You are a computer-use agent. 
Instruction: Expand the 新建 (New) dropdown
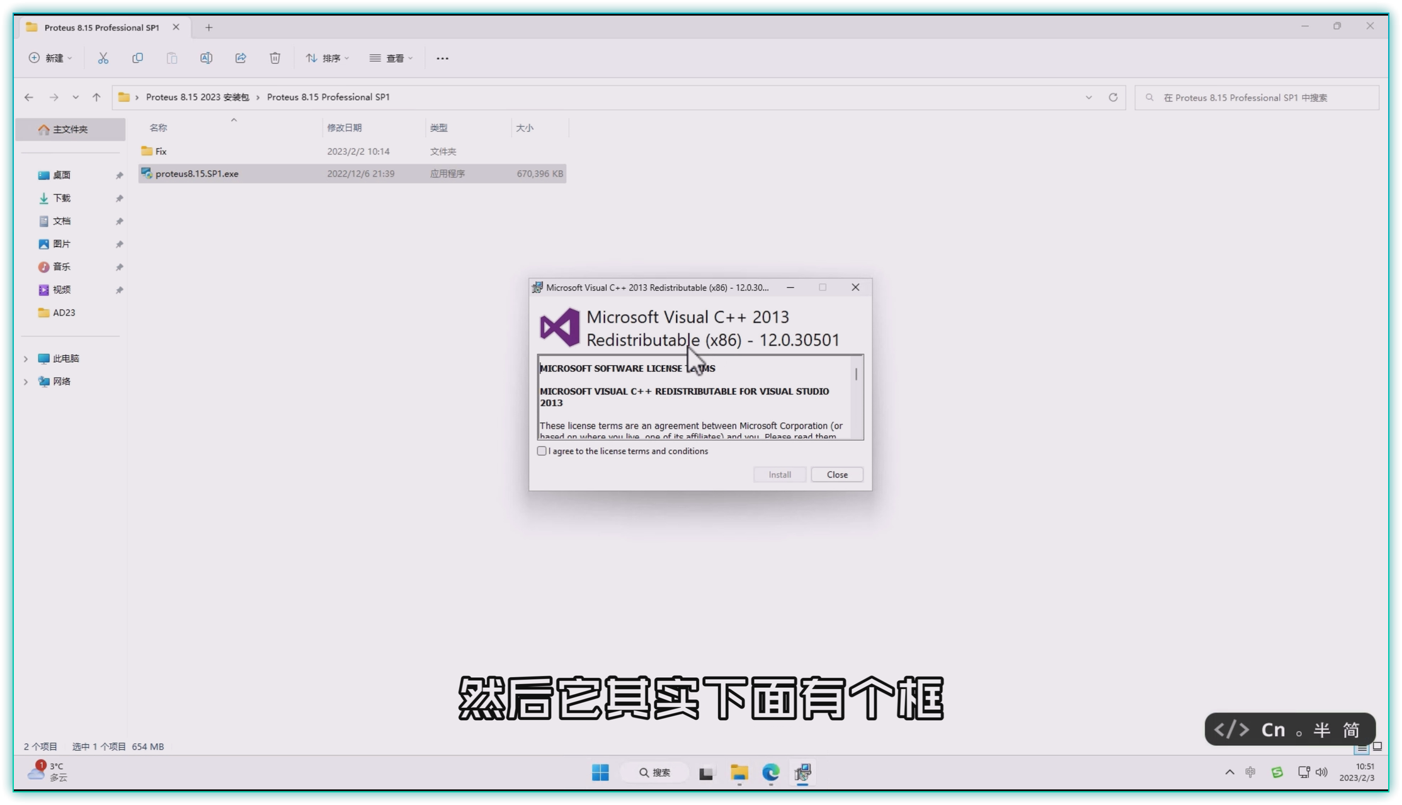(50, 58)
